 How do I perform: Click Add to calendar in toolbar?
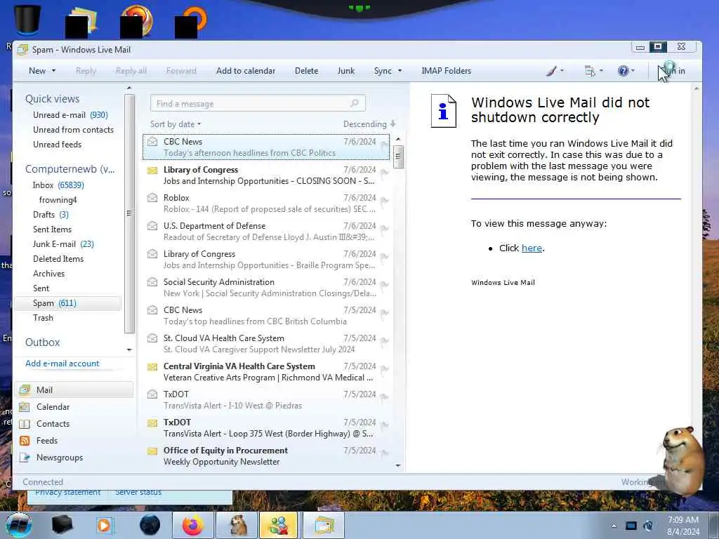click(246, 71)
